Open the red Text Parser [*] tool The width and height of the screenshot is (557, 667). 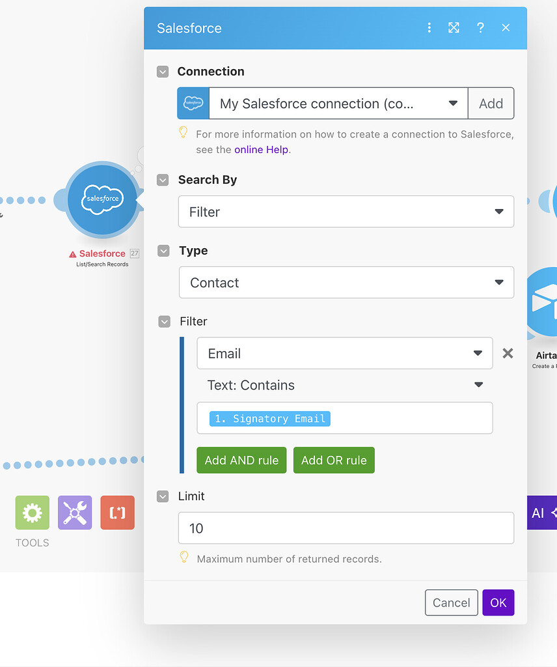[117, 513]
